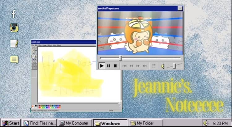232x127 pixels.
Task: Switch to My Computer on the taskbar
Action: [75, 123]
